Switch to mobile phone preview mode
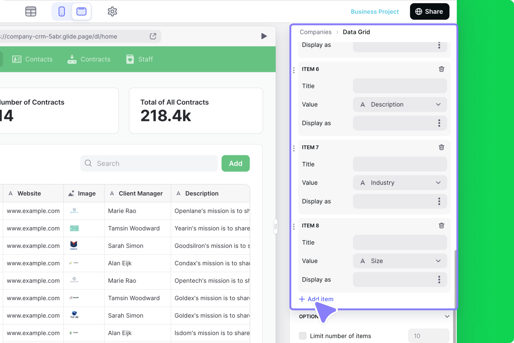The width and height of the screenshot is (514, 343). 61,11
